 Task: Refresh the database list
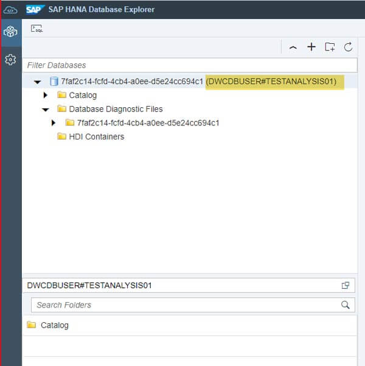tap(348, 47)
